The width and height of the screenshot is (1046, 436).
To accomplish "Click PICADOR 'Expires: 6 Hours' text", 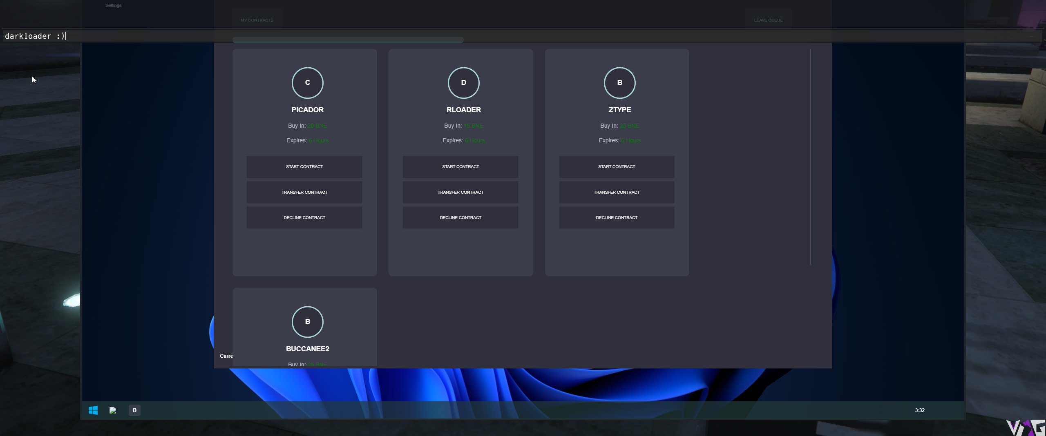I will (x=308, y=140).
